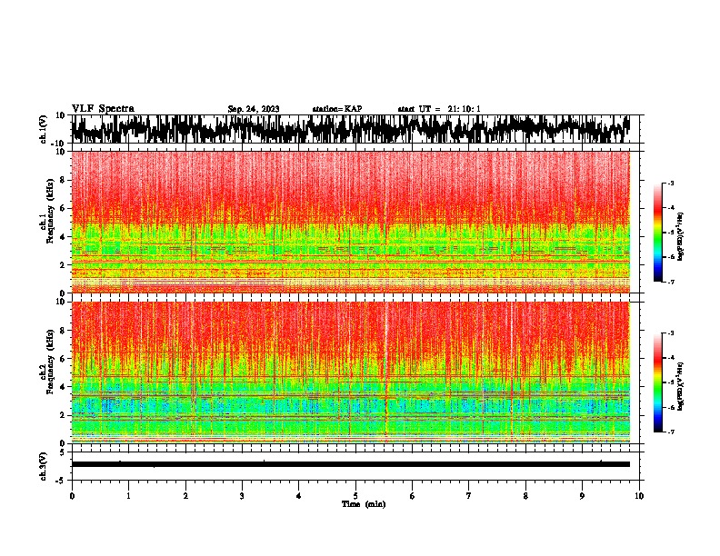Click the "-3" value on ch.2 color bar
This screenshot has height=556, width=720.
671,333
